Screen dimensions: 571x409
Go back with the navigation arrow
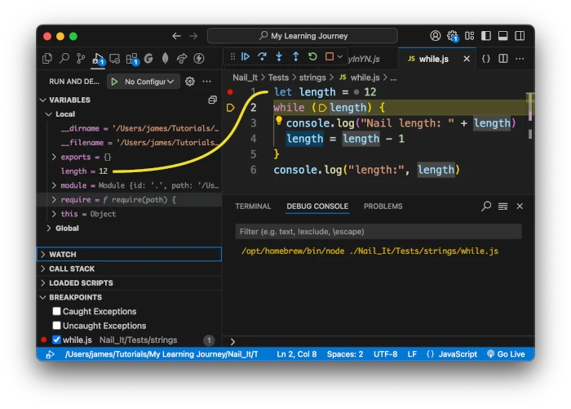point(177,36)
